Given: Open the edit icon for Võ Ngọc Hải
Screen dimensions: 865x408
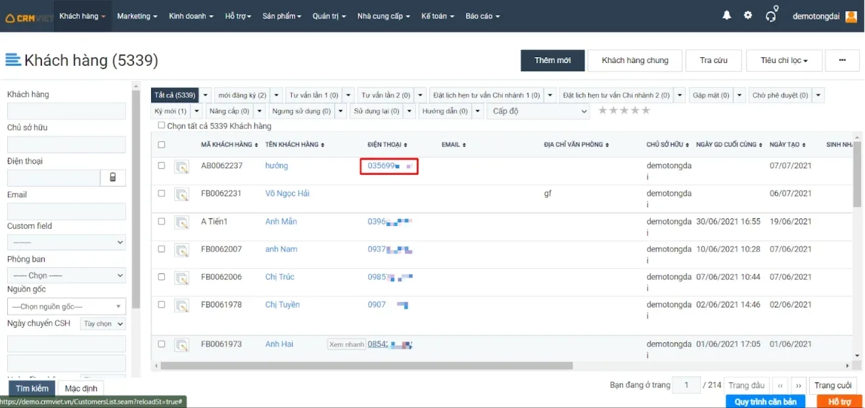Looking at the screenshot, I should [182, 194].
